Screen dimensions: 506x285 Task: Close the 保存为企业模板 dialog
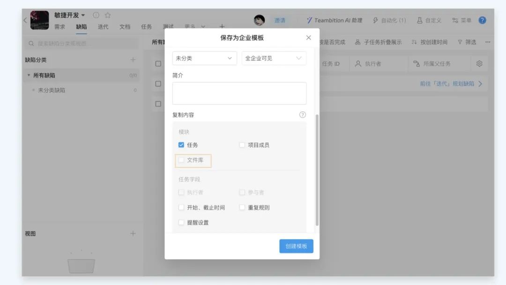[x=308, y=37]
